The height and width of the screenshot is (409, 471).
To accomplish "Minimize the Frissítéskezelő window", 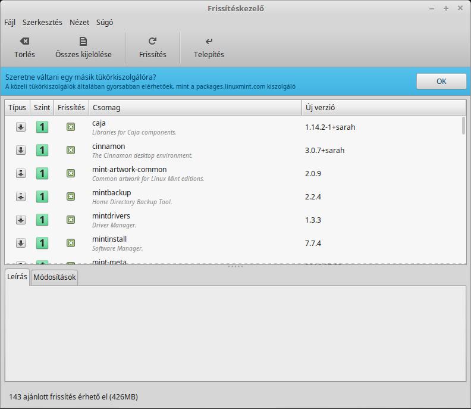I will (432, 8).
